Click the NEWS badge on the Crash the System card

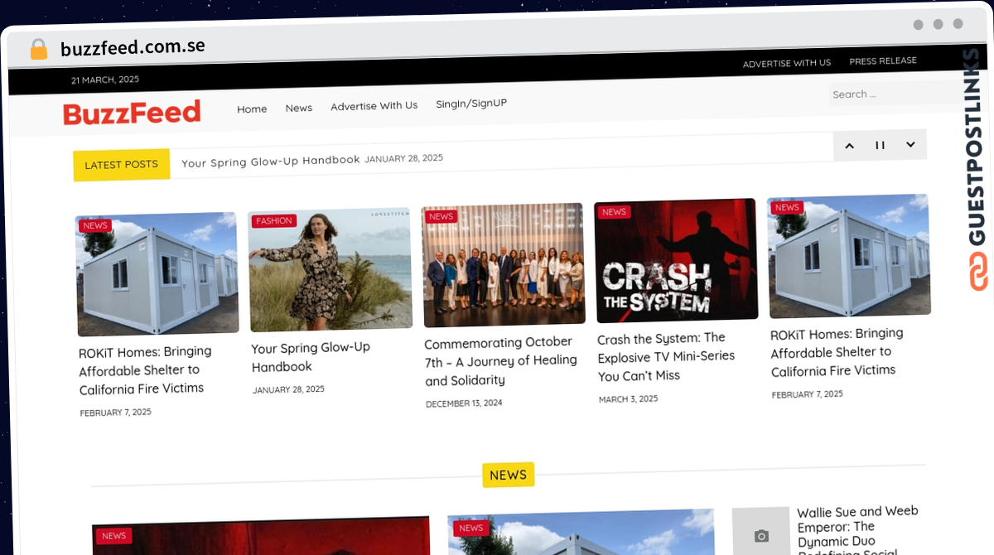point(614,212)
